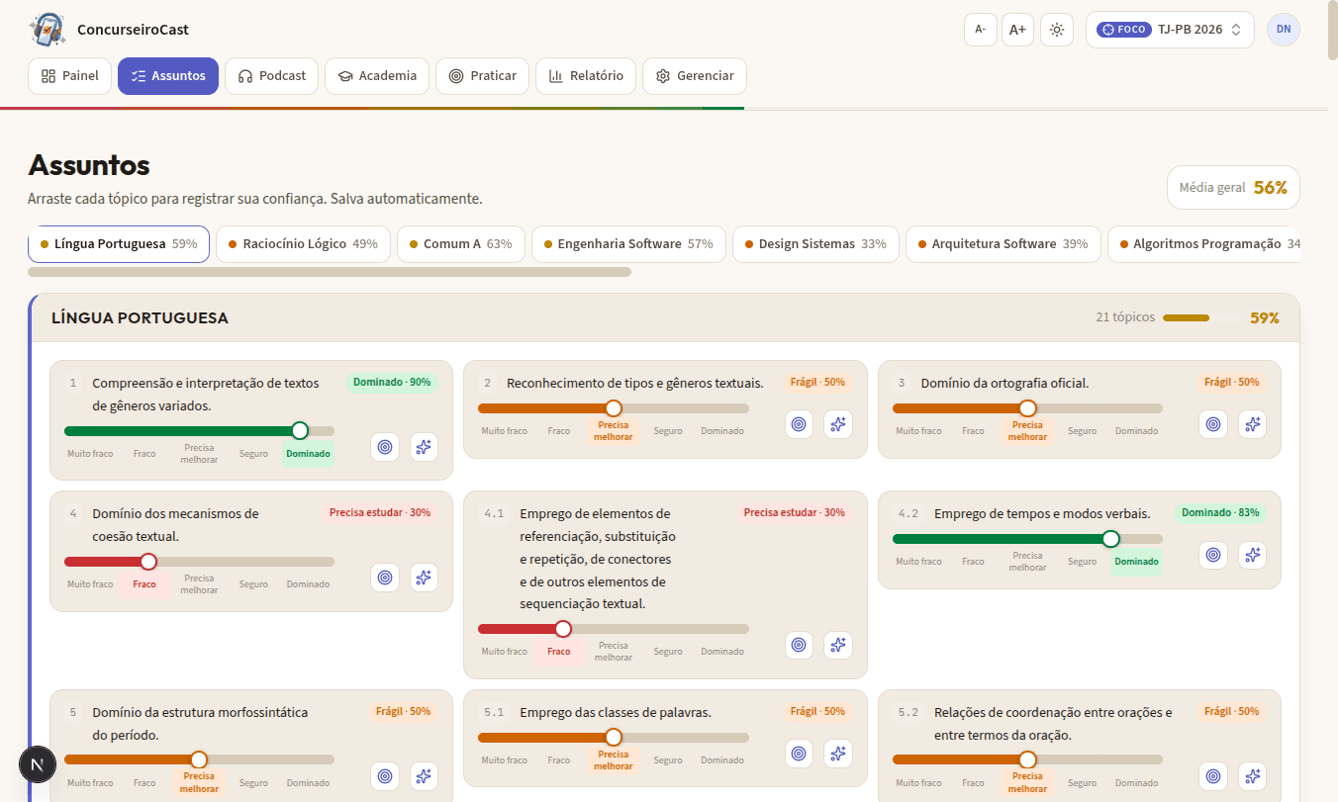Switch to the Academia tab

377,76
